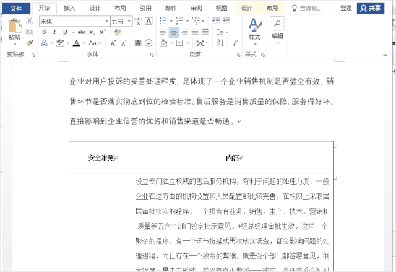Toggle underline formatting
The height and width of the screenshot is (272, 396).
point(65,32)
